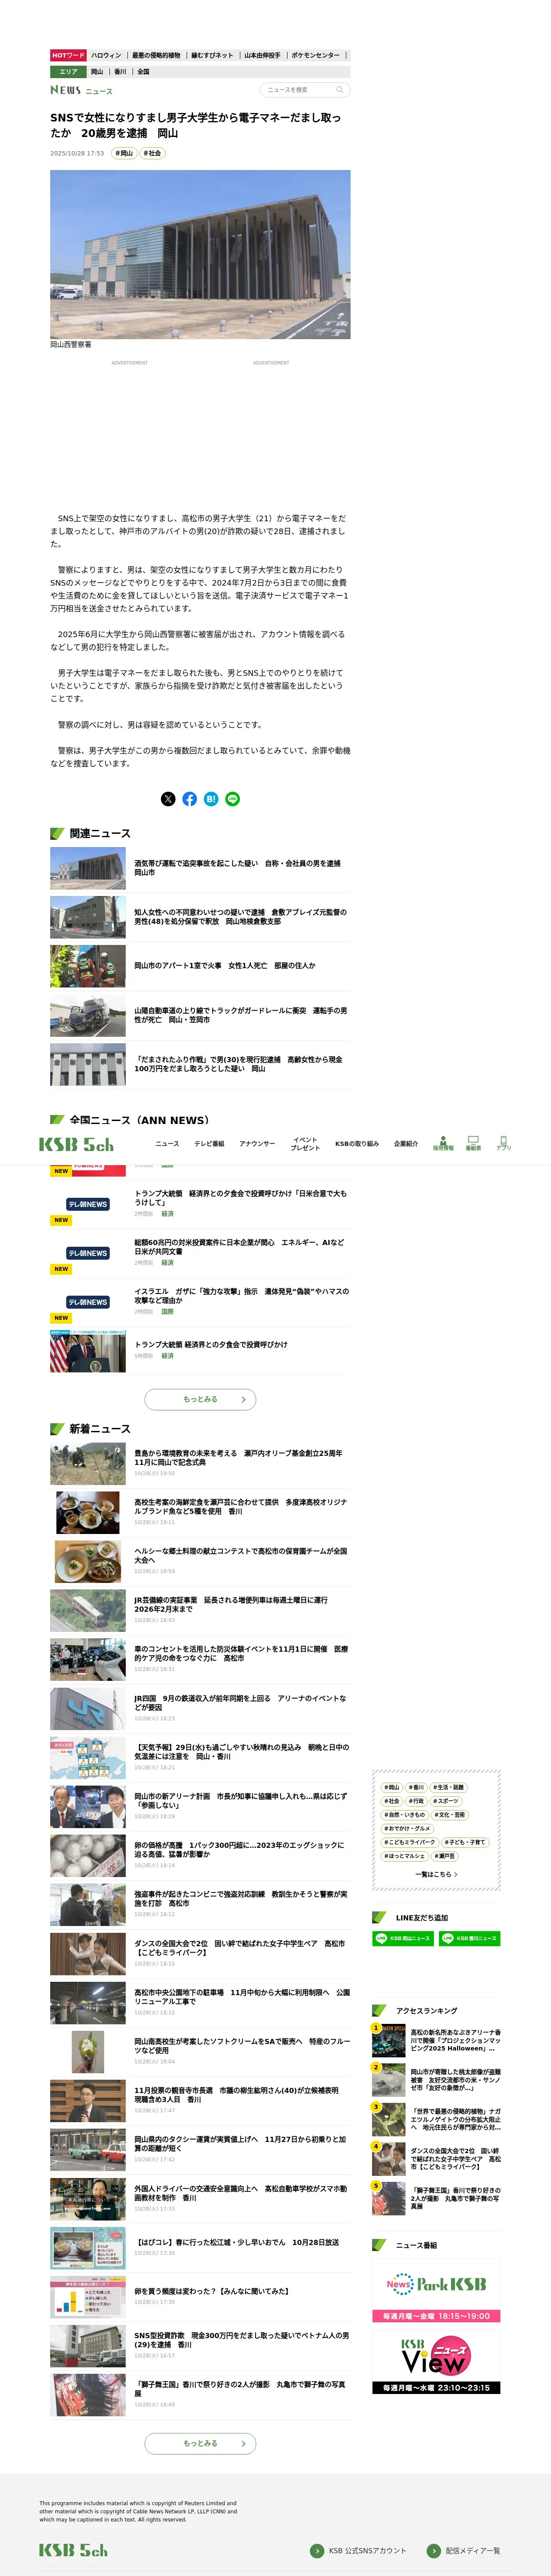Click the search magnifier icon
Screen dimensions: 551x2576
[x=339, y=90]
